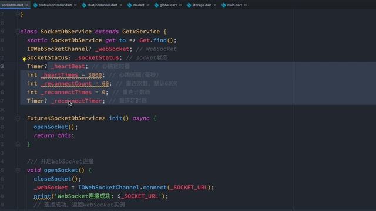376x211 pixels.
Task: Switch to the db.dart tab
Action: pos(139,5)
